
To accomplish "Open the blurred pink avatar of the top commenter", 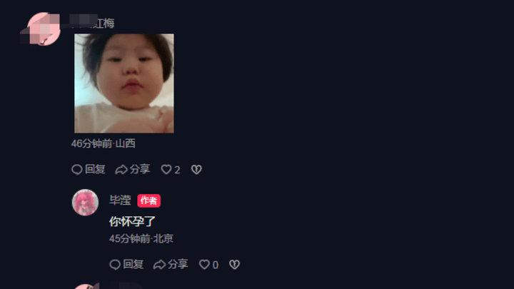I will pyautogui.click(x=44, y=29).
